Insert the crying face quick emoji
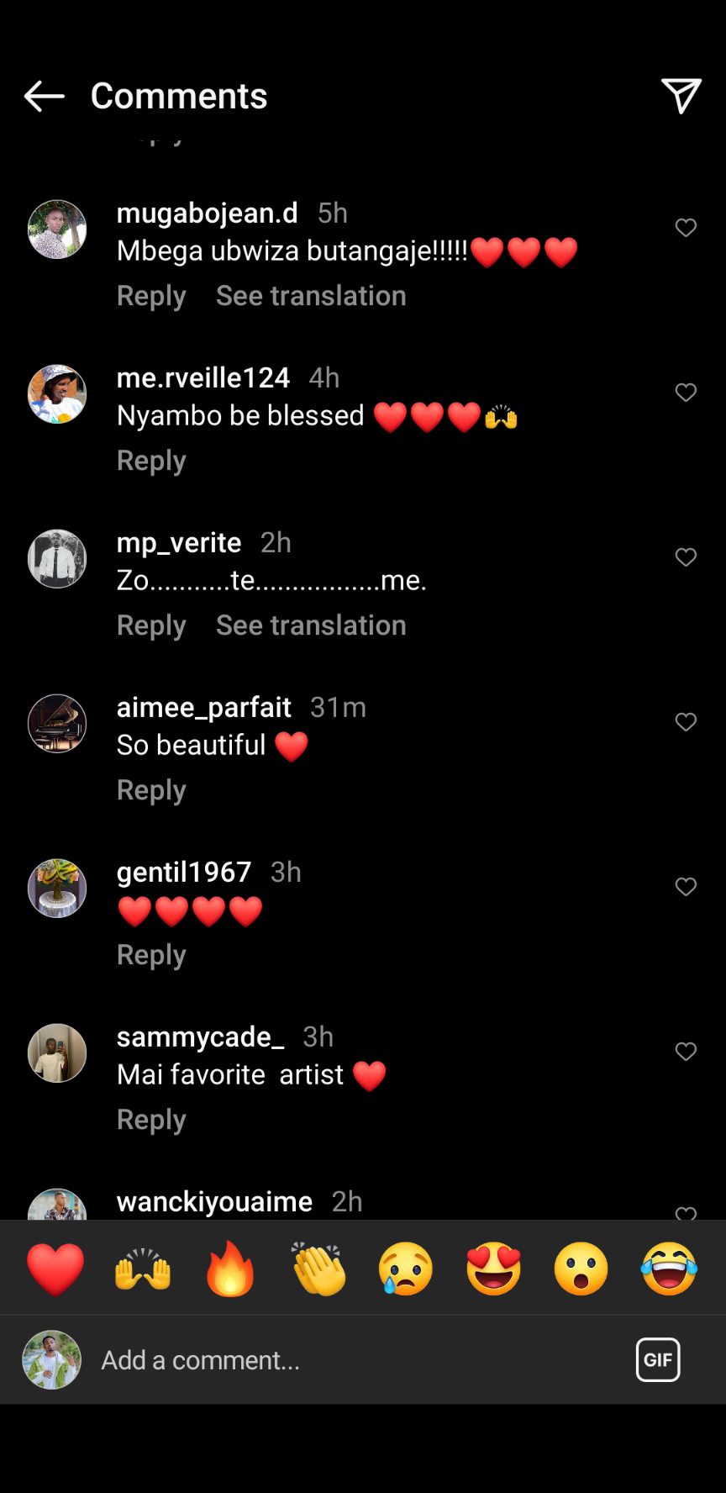 point(406,1269)
